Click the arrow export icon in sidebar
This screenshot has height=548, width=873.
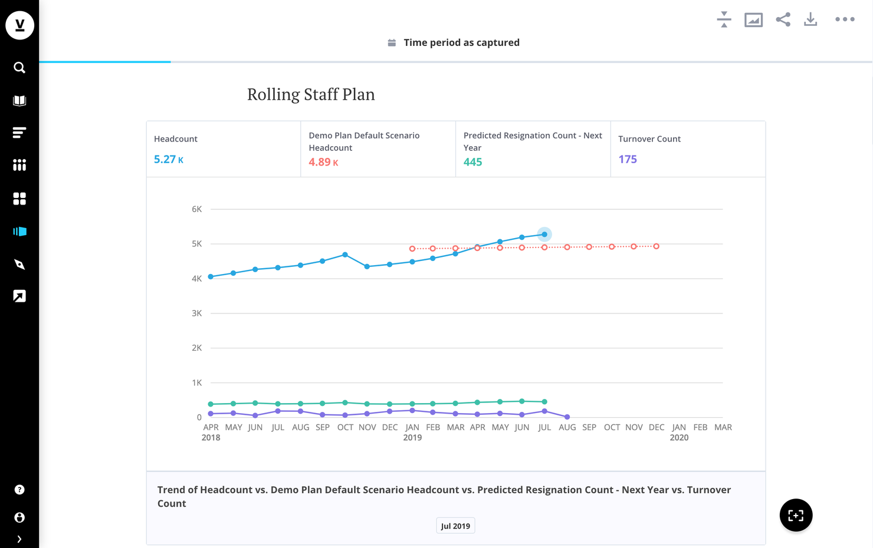19,296
